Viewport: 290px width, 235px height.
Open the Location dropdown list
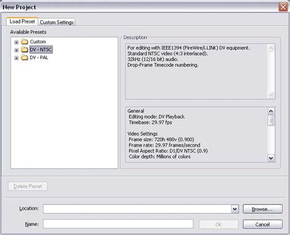click(235, 209)
